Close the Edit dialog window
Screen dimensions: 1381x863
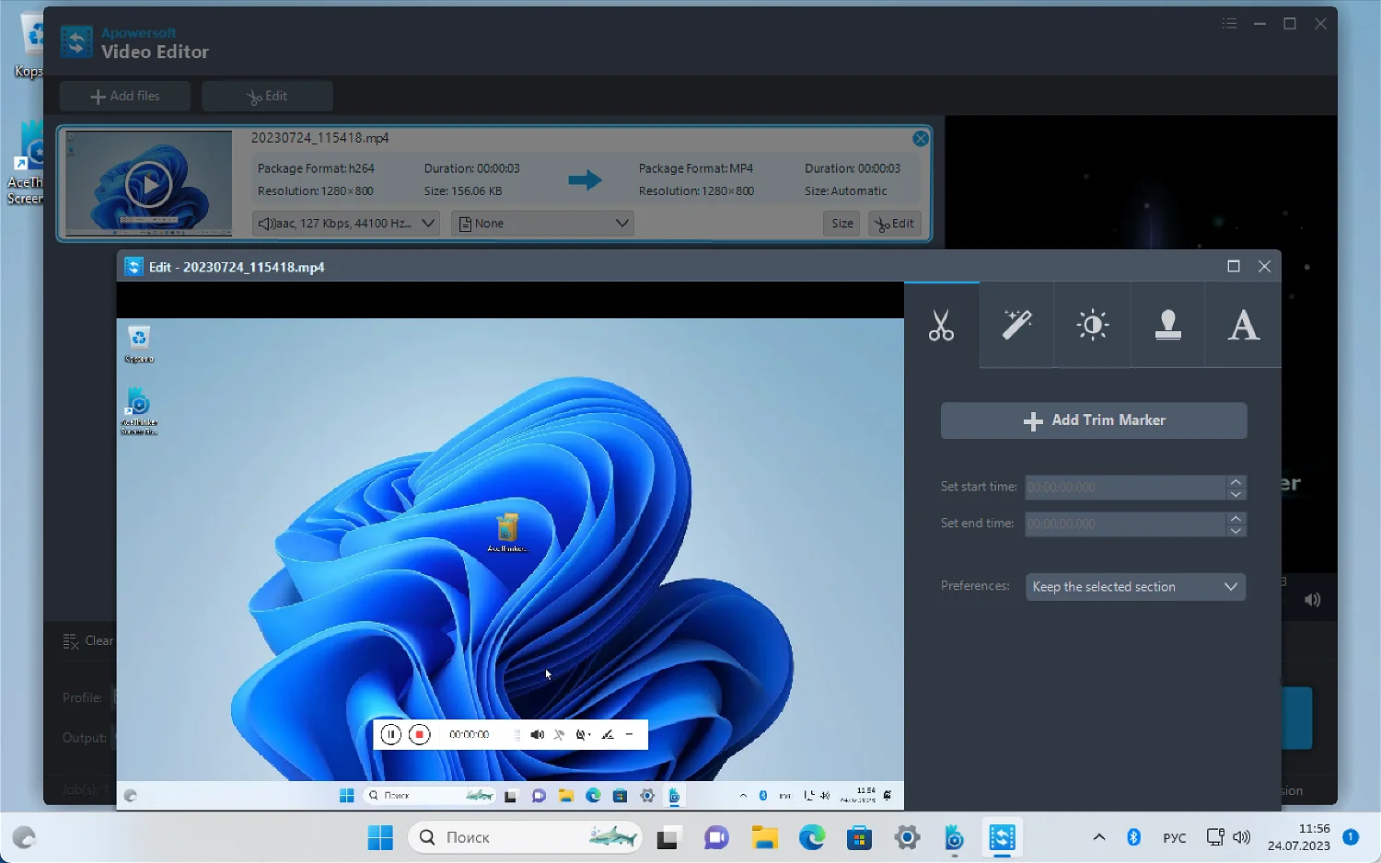1265,266
